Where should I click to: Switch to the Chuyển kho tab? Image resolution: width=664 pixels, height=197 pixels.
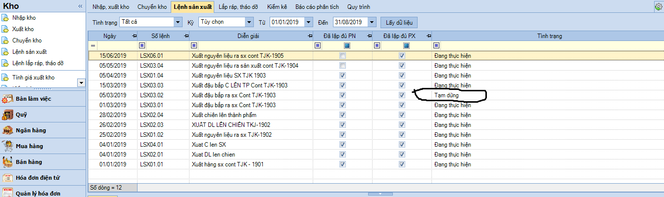pos(152,7)
